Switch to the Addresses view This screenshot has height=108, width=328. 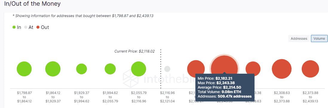(x=299, y=38)
